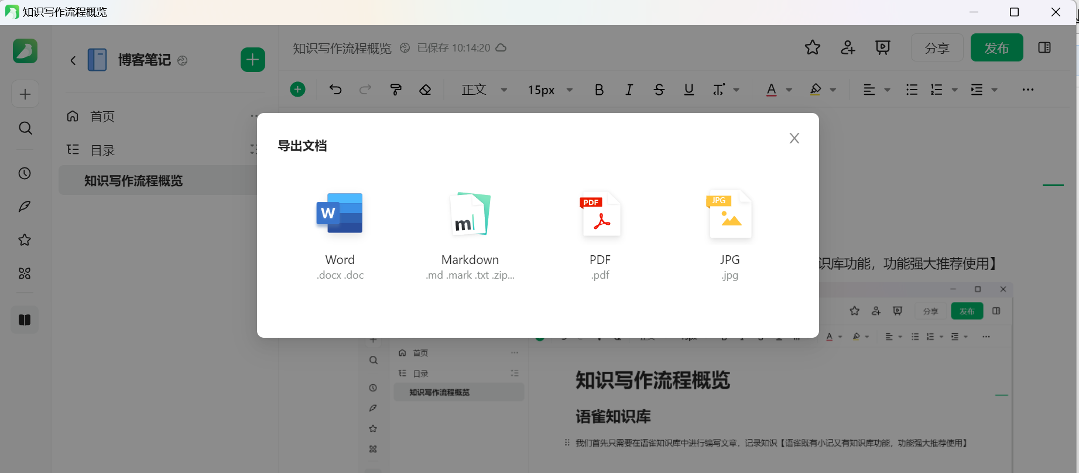Click the green Publish button
Screen dimensions: 1079x473
(x=996, y=48)
